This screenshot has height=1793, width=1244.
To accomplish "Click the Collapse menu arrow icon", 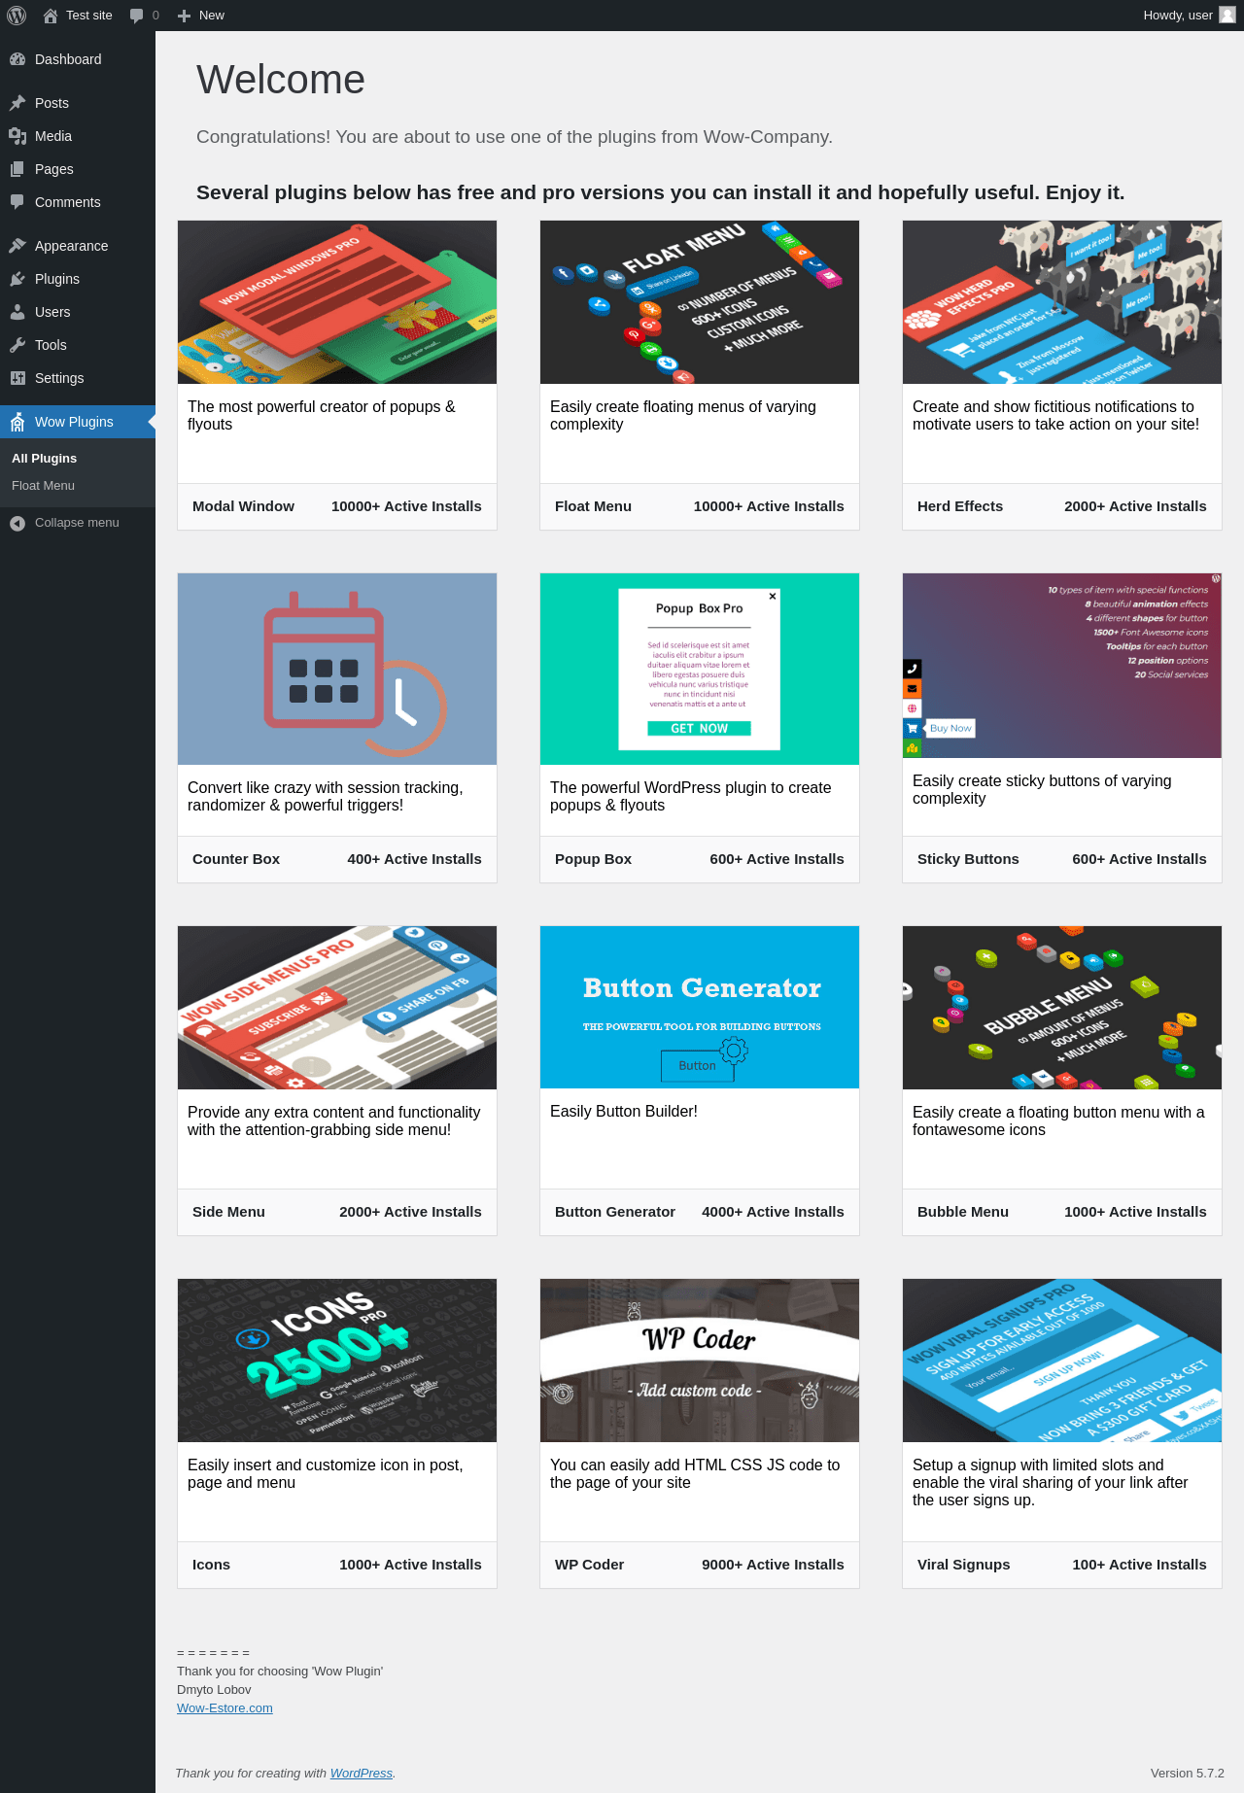I will pos(17,523).
